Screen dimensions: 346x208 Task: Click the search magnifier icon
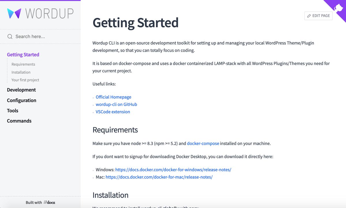[x=10, y=37]
